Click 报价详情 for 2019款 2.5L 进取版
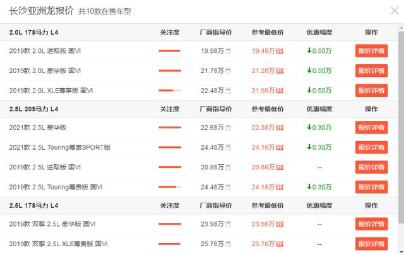Image resolution: width=404 pixels, height=253 pixels. click(371, 167)
